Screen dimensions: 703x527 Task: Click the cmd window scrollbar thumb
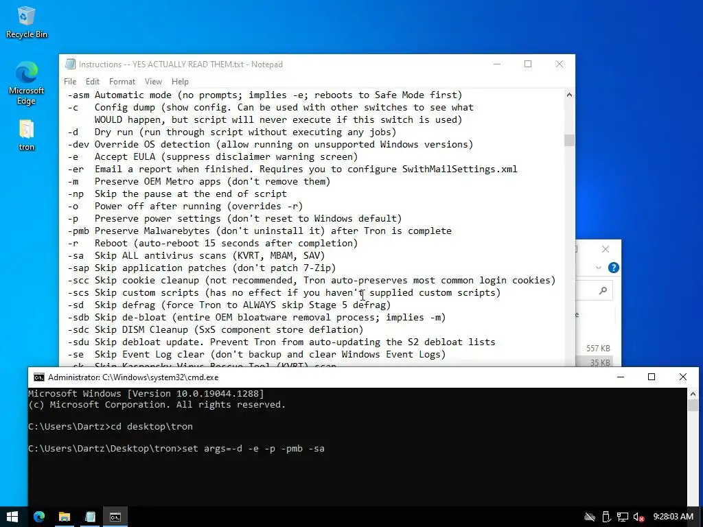(693, 406)
